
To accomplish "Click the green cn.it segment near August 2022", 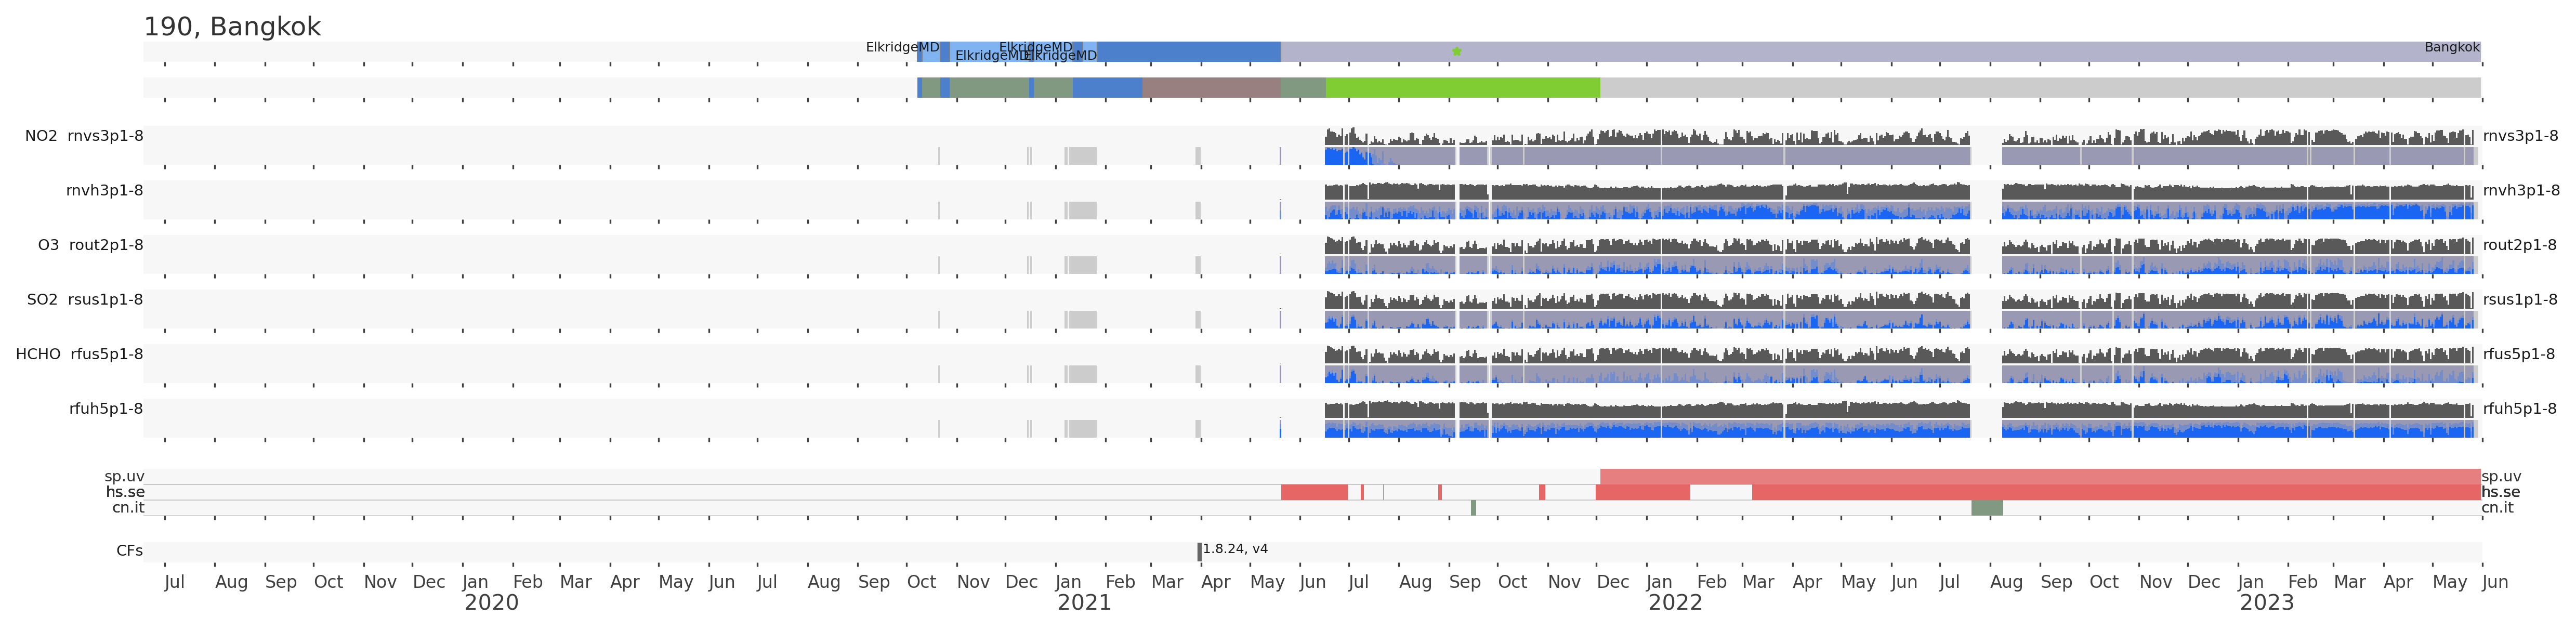I will click(1986, 508).
